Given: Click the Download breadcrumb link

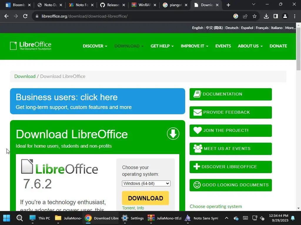Looking at the screenshot, I should coord(25,76).
